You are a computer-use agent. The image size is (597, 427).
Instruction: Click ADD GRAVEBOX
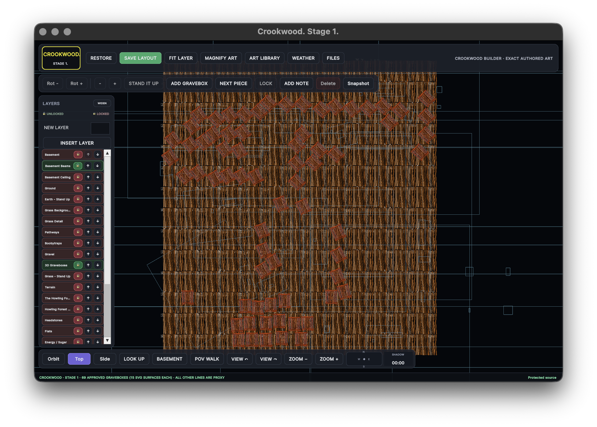tap(189, 83)
